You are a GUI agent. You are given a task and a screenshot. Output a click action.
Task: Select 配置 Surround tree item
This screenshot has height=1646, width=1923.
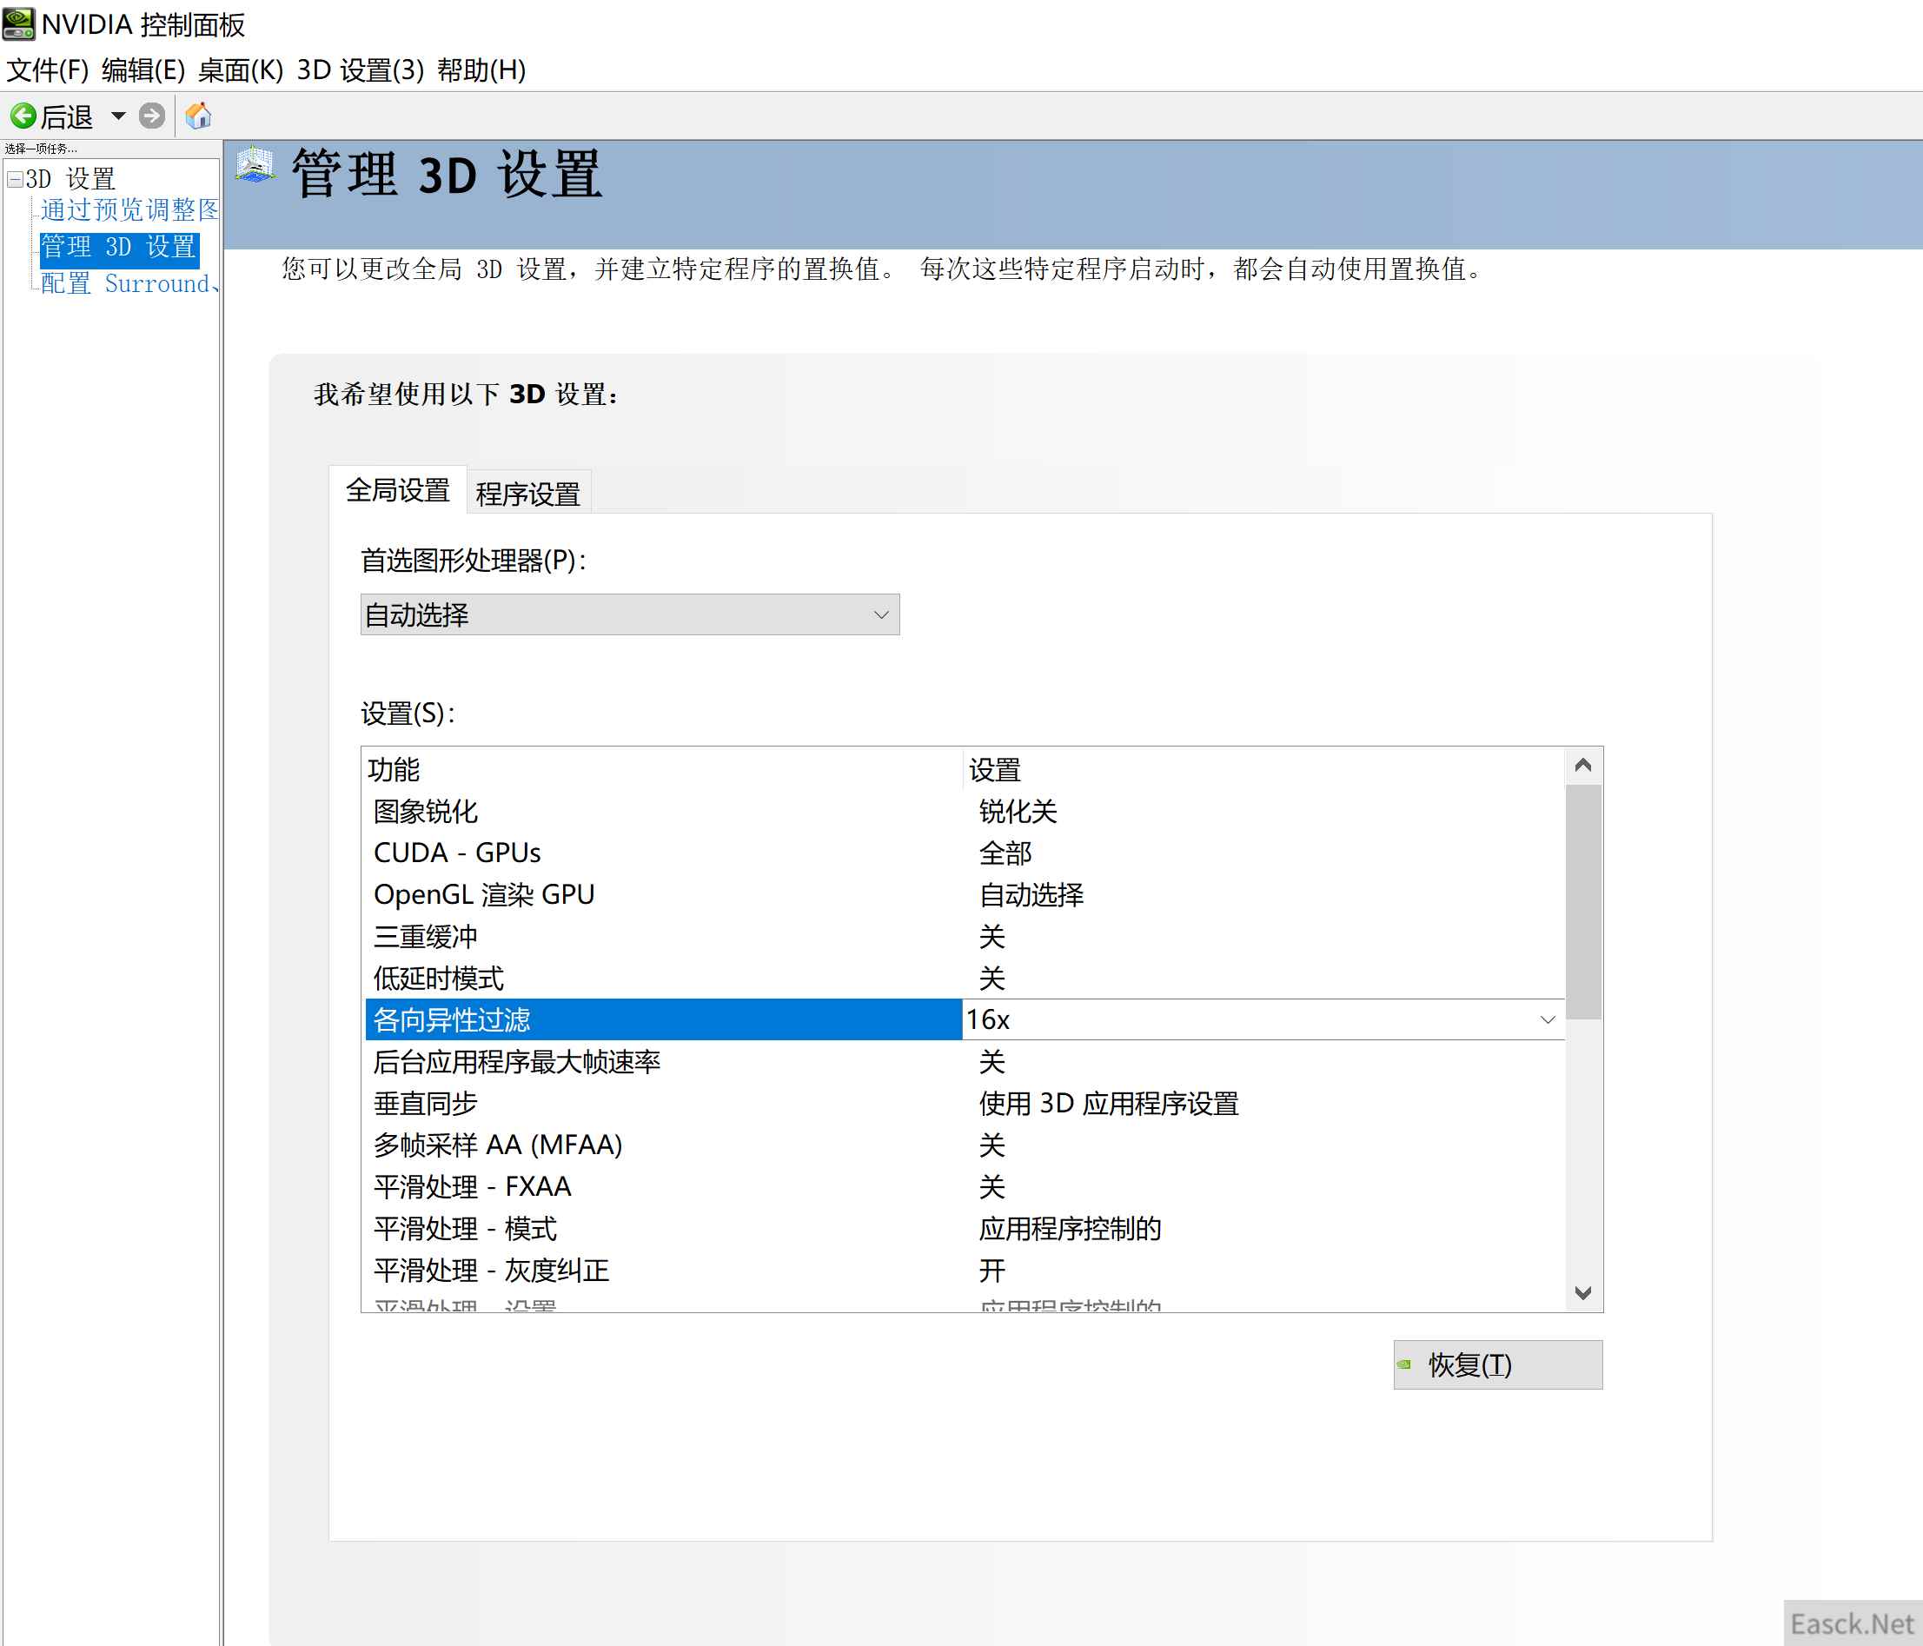(x=129, y=284)
